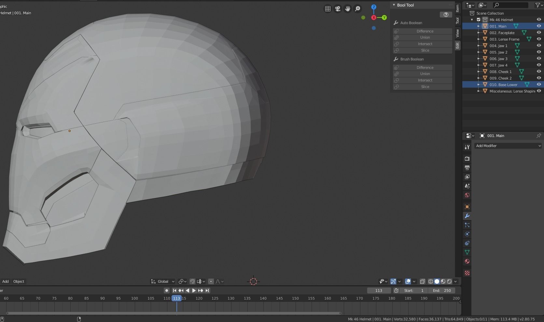Open Modifier properties wrench tab
This screenshot has height=322, width=544.
(x=467, y=216)
